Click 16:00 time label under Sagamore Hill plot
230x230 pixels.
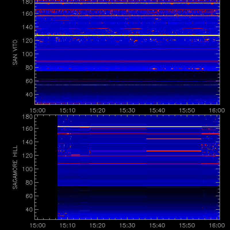217,225
